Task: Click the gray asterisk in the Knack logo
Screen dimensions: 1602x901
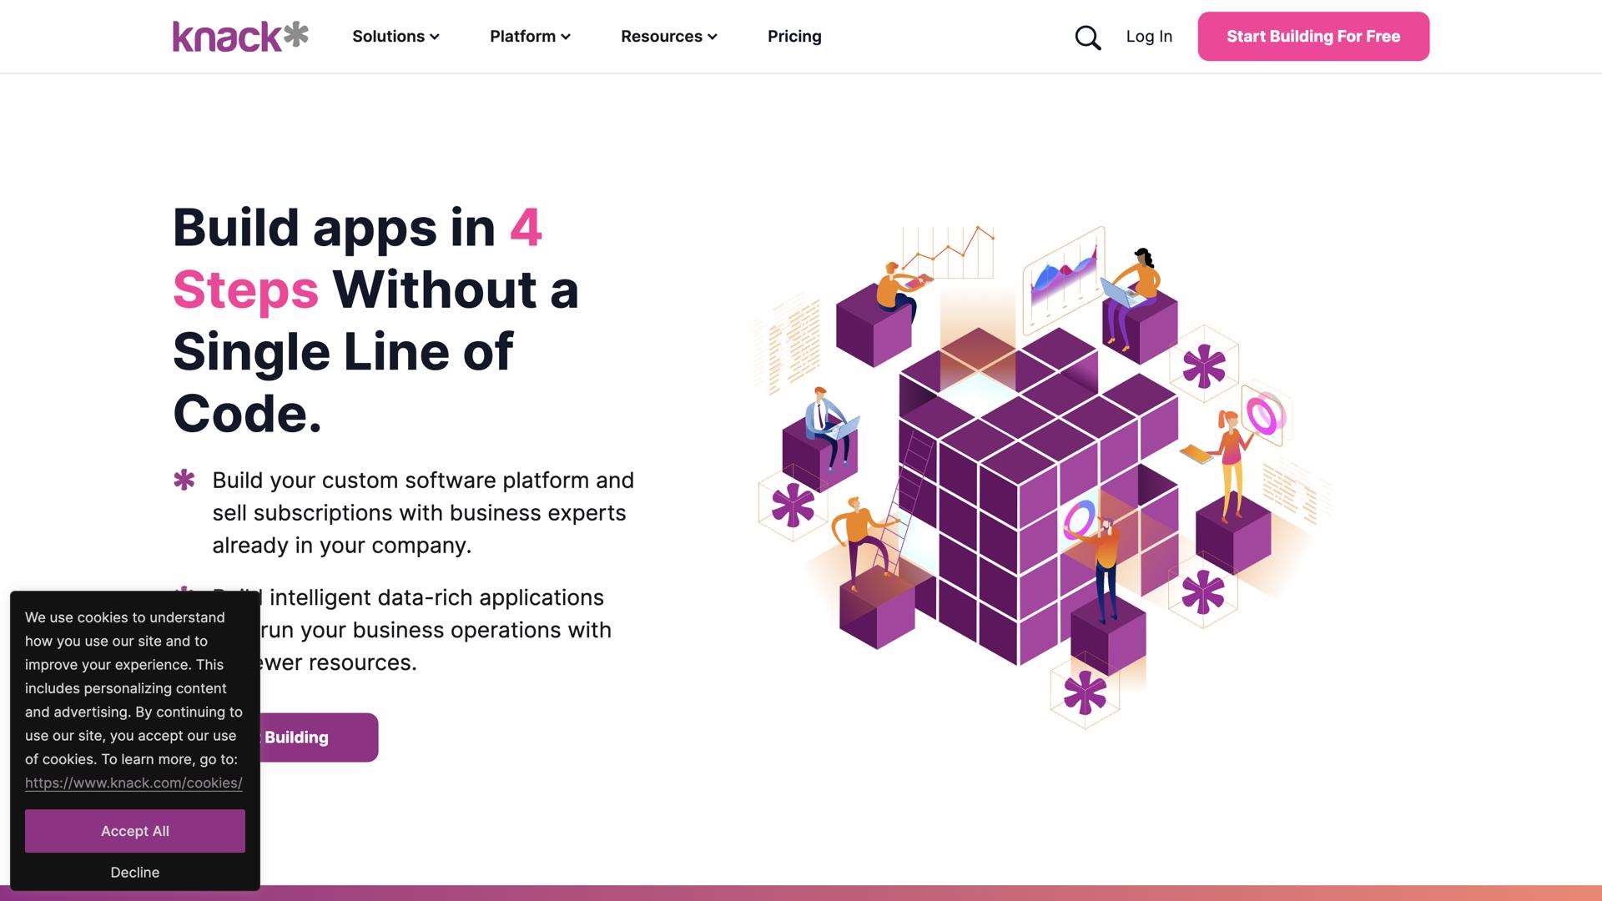Action: click(296, 34)
